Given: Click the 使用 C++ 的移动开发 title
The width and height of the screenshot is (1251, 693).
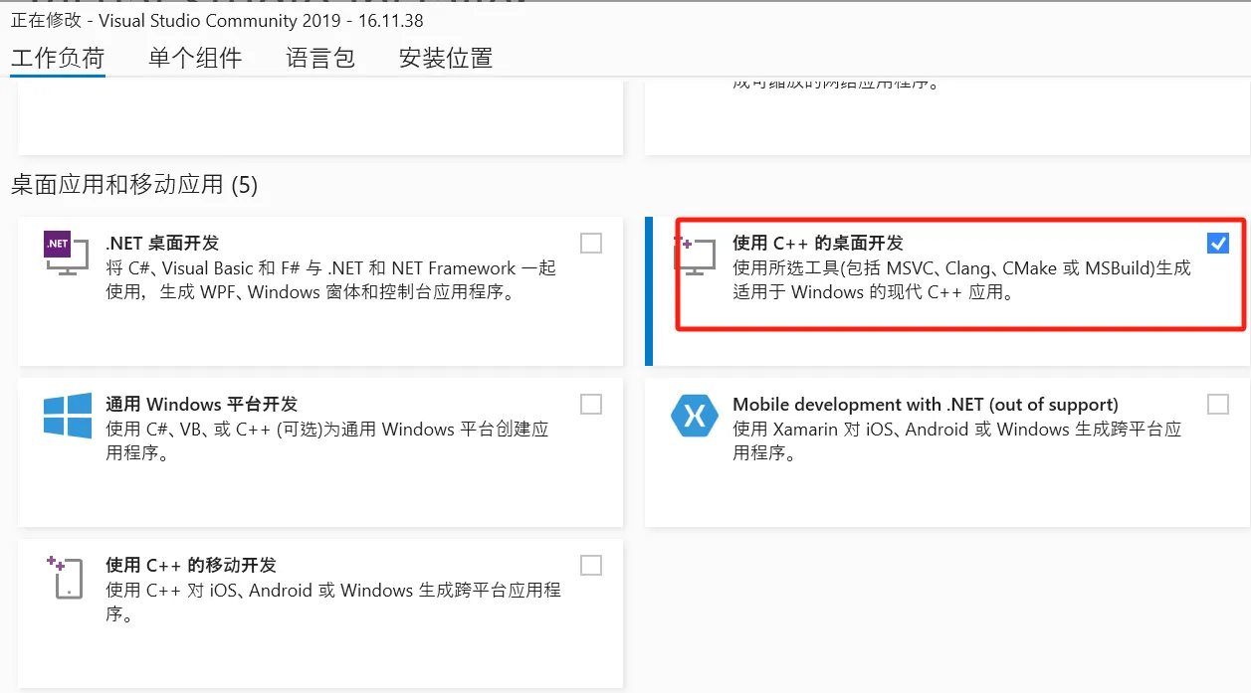Looking at the screenshot, I should point(191,565).
